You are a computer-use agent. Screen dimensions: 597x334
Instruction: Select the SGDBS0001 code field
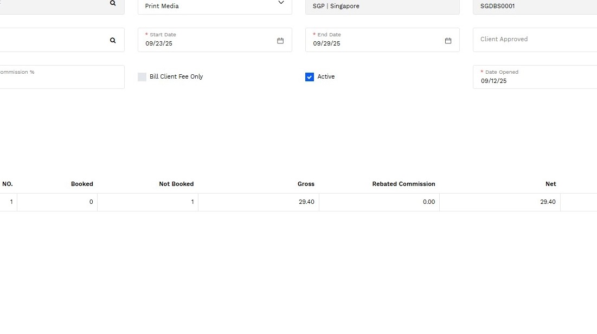(x=534, y=7)
